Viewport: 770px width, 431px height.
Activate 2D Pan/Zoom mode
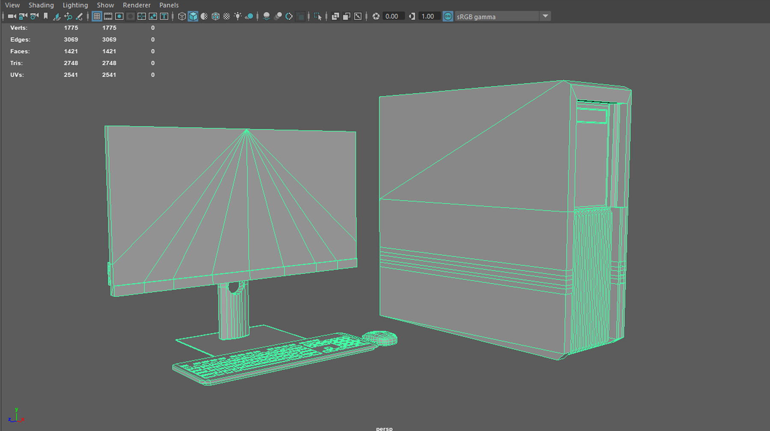point(68,16)
